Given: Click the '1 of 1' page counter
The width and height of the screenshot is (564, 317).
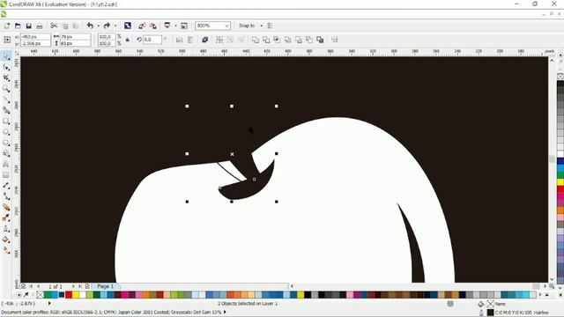Looking at the screenshot, I should tap(56, 286).
